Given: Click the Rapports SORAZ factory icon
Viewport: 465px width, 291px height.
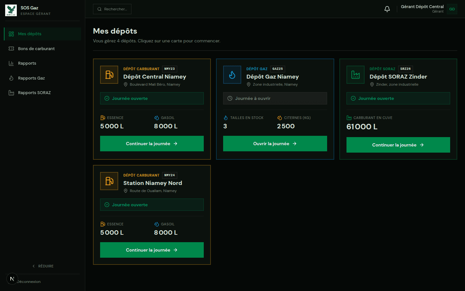Looking at the screenshot, I should coord(11,93).
